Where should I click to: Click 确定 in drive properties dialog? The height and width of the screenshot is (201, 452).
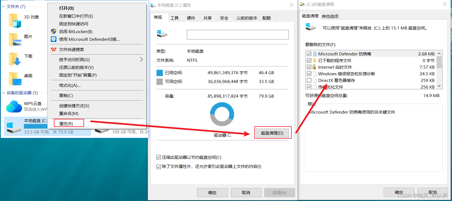pyautogui.click(x=212, y=192)
